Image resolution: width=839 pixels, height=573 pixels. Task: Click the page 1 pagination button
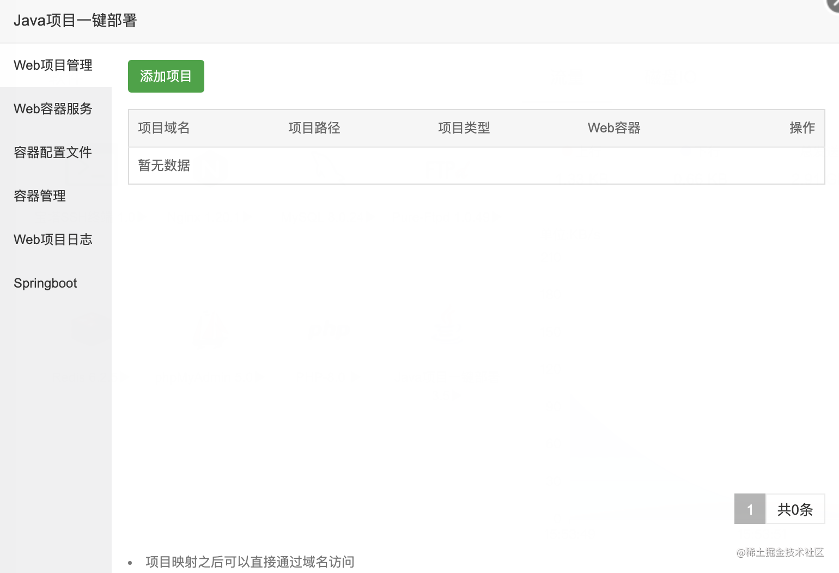coord(750,509)
